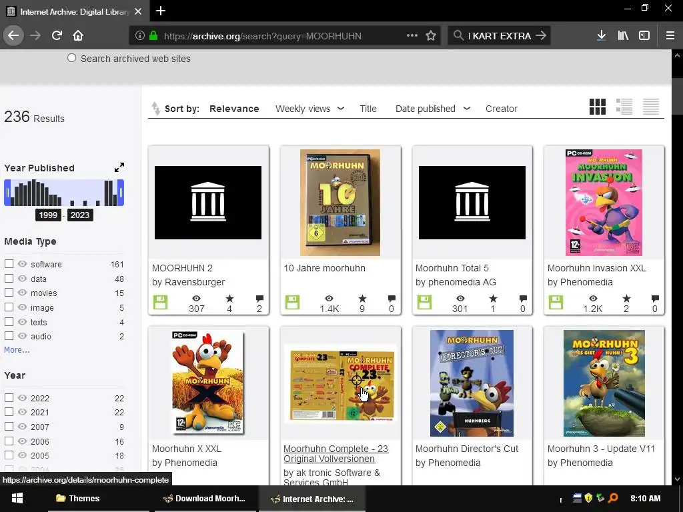This screenshot has height=512, width=683.
Task: Open the orange search tray icon
Action: pos(614,497)
